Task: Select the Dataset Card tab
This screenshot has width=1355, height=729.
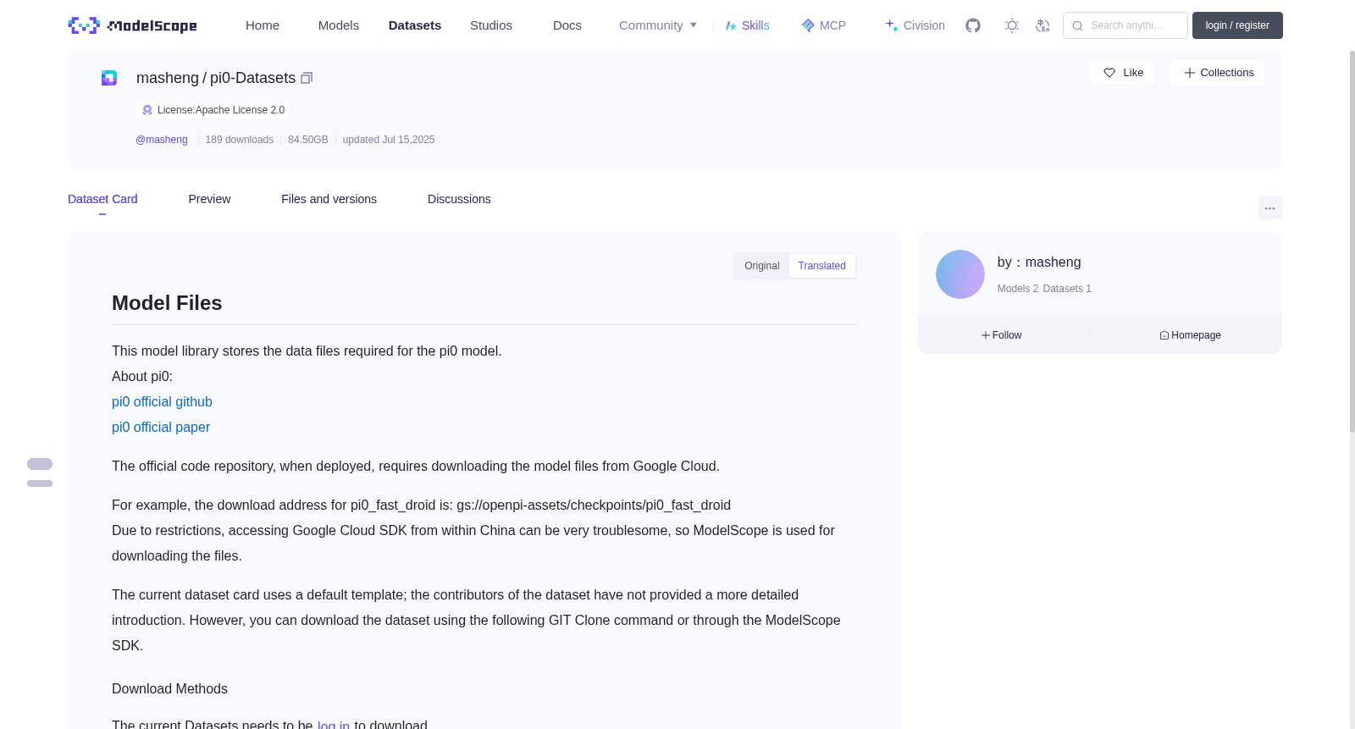Action: pos(102,199)
